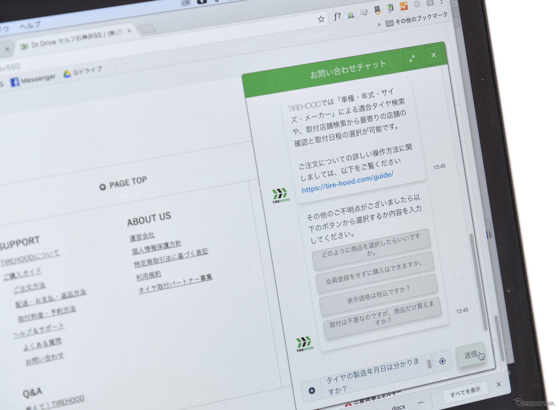Open 配送・お支払・返品方法 link
The height and width of the screenshot is (410, 559).
point(50,298)
